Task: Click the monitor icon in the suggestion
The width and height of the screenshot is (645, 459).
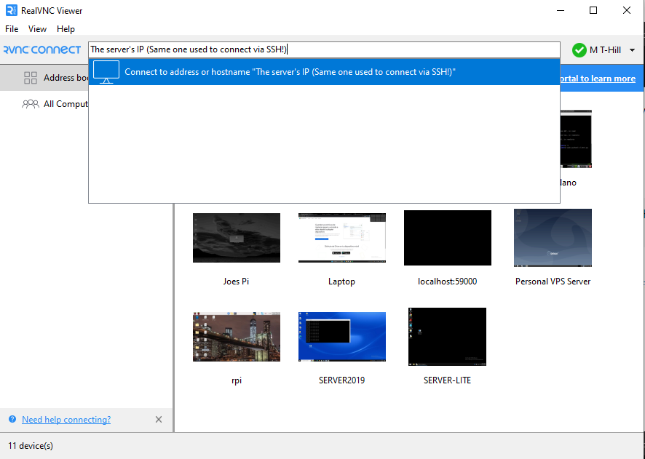Action: pyautogui.click(x=106, y=72)
